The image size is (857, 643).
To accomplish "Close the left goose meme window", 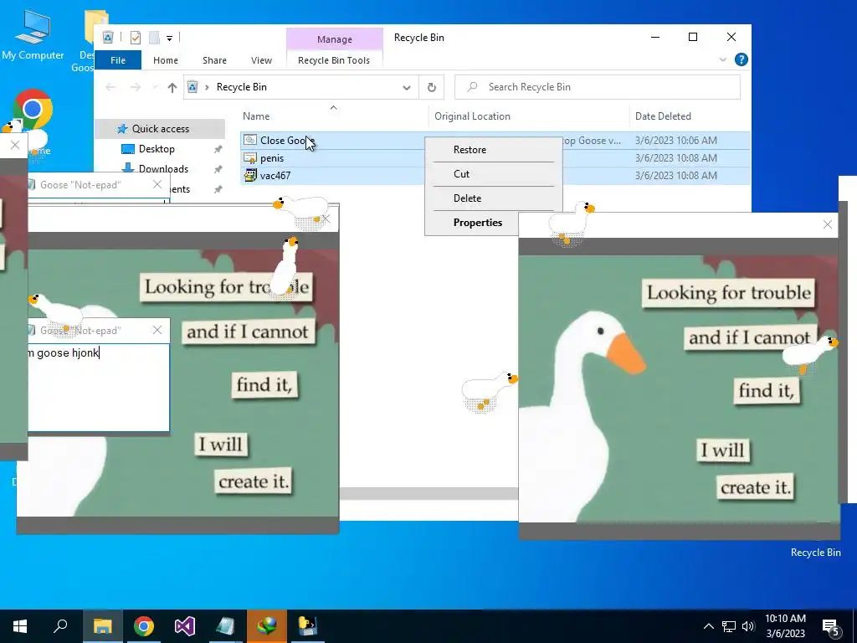I will [326, 219].
